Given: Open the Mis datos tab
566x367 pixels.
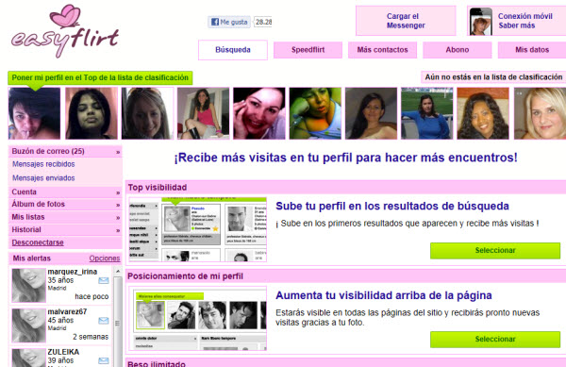Looking at the screenshot, I should (x=532, y=50).
